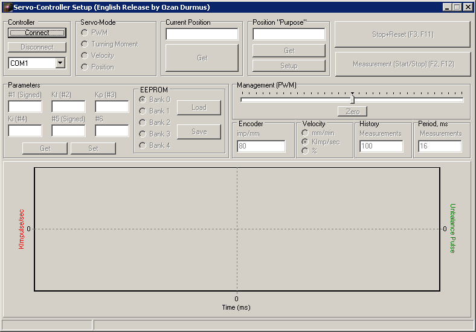
Task: Click the Encoder imp/mm input field
Action: point(261,146)
